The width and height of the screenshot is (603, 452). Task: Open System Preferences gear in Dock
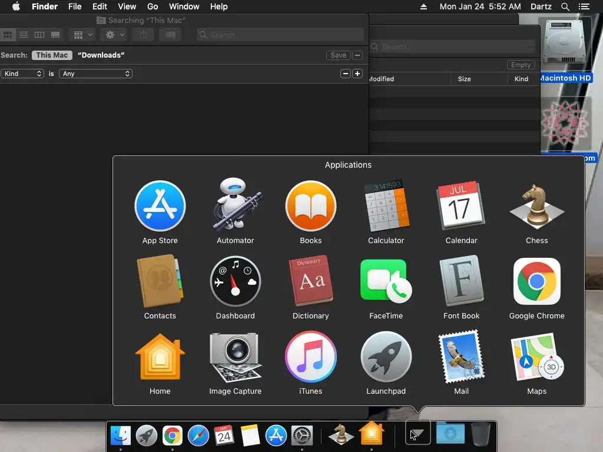point(302,436)
